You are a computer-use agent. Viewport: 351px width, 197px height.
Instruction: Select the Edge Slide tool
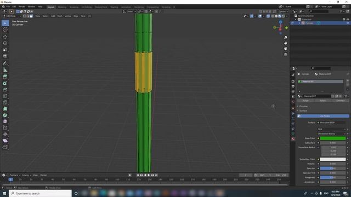tap(5, 128)
